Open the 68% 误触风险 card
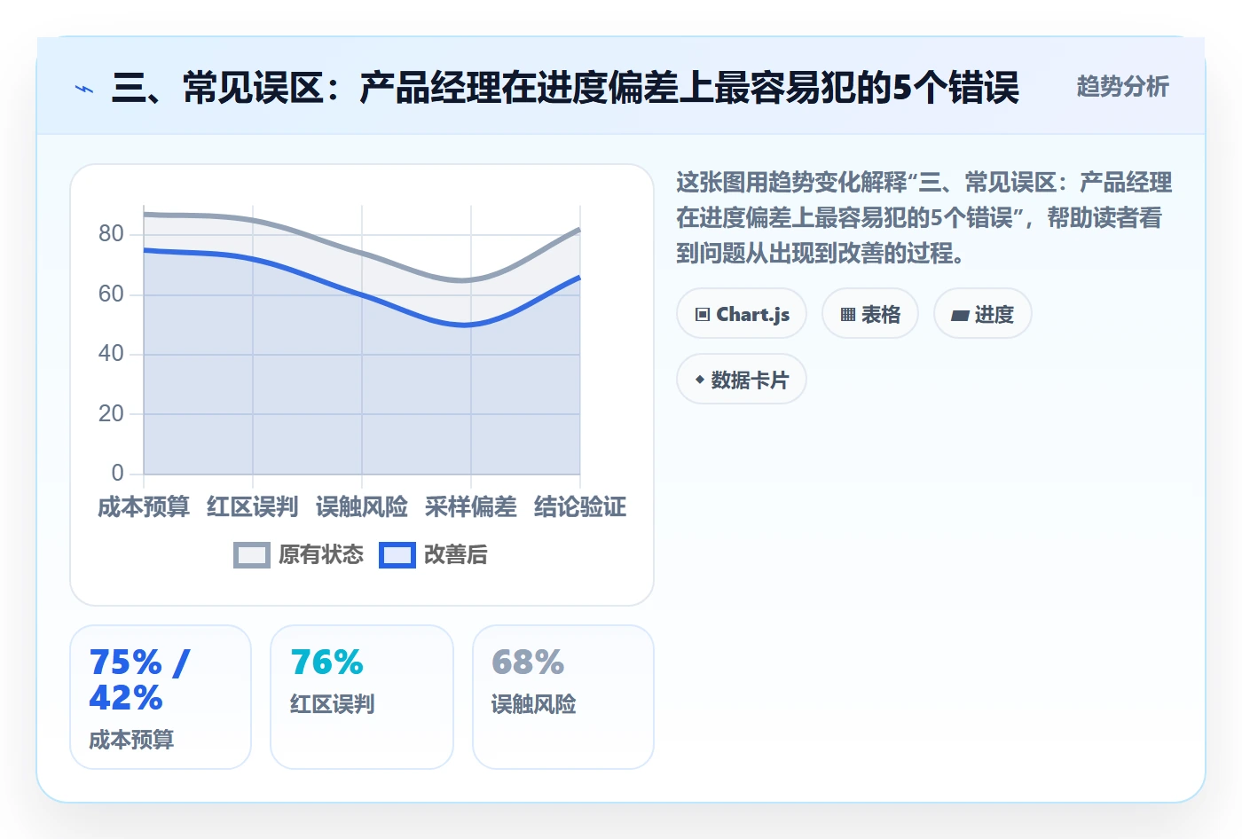Image resolution: width=1242 pixels, height=839 pixels. 563,697
